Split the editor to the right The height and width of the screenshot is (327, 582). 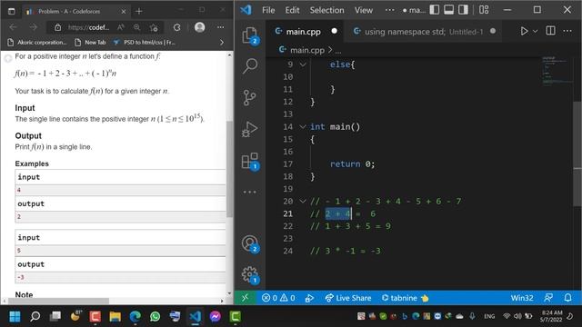[x=551, y=31]
